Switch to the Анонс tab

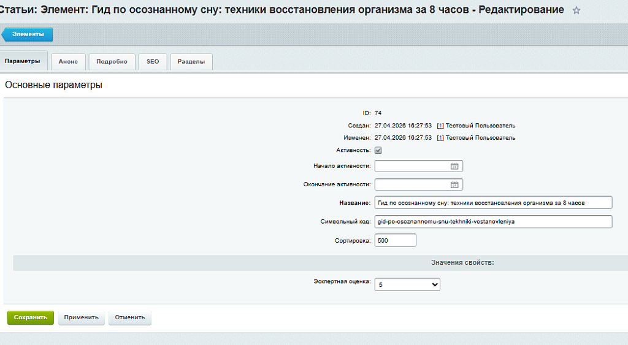[68, 62]
